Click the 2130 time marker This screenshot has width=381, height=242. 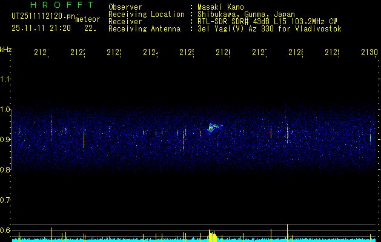click(x=369, y=53)
